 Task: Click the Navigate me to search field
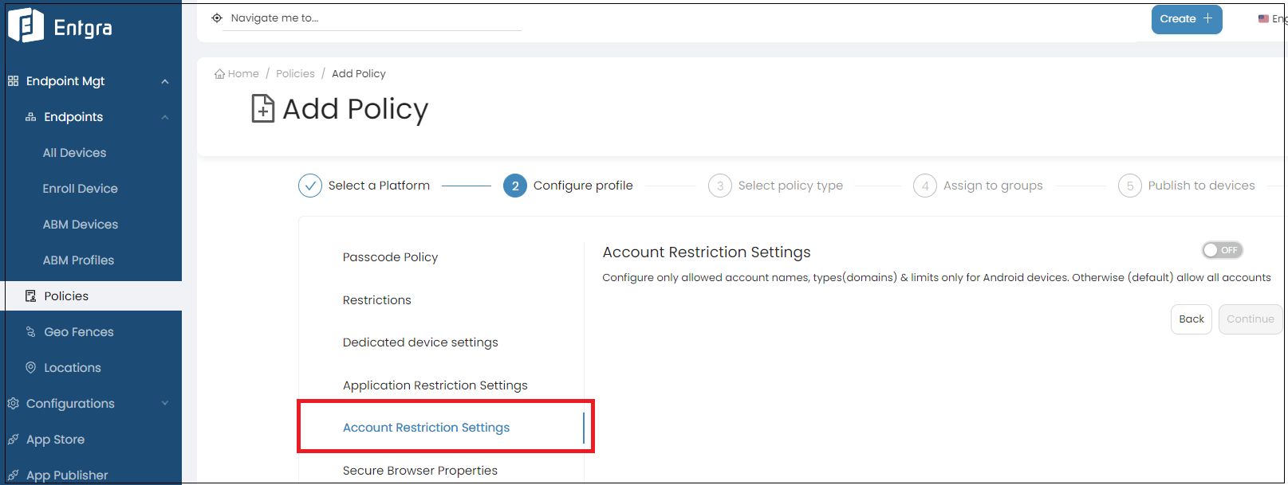pos(372,18)
